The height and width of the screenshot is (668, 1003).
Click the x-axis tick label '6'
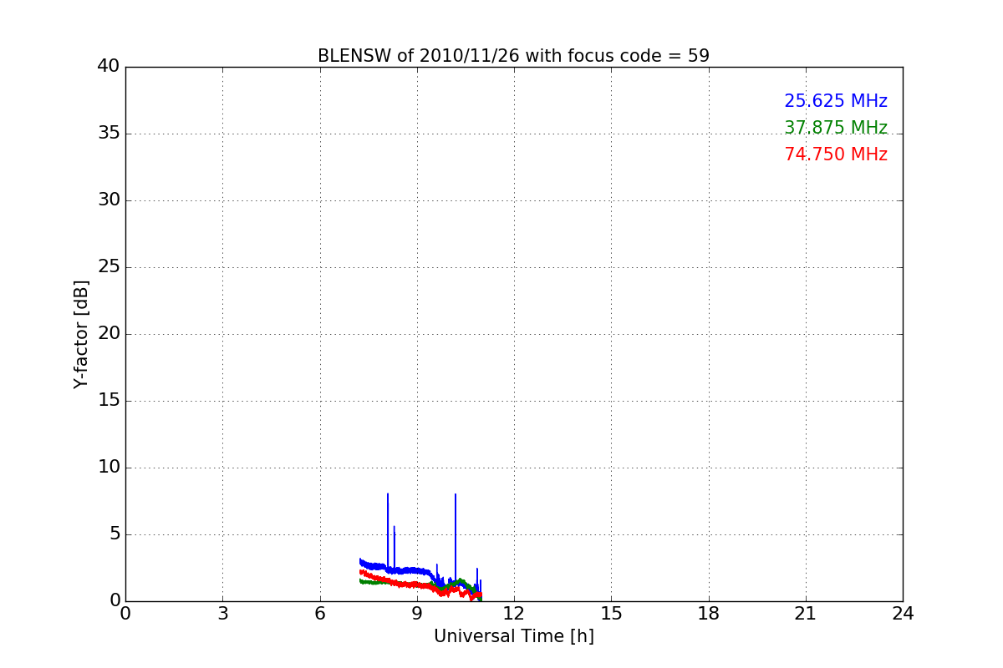click(x=319, y=613)
